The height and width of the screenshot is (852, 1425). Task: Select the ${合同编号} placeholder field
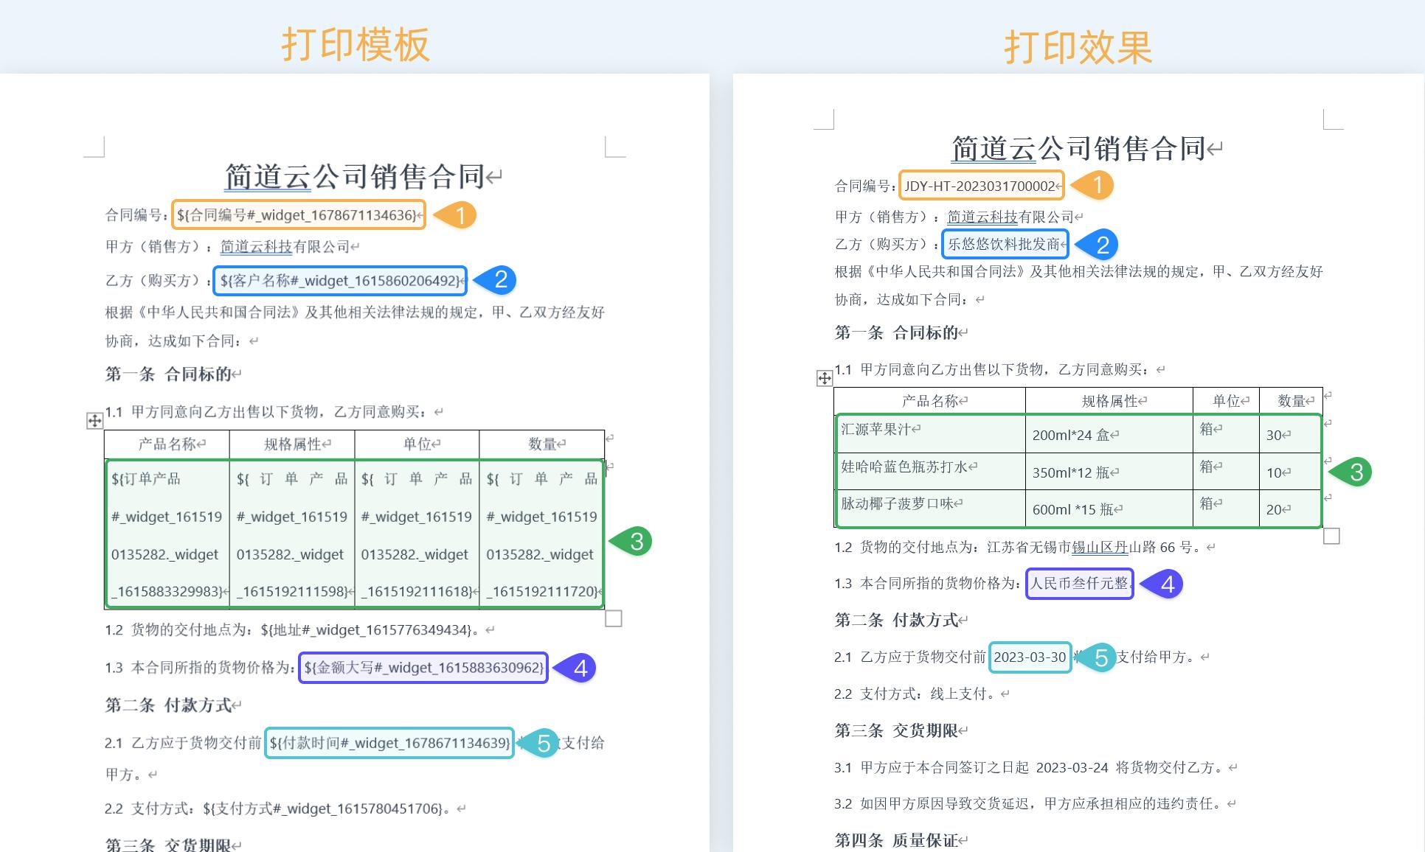pyautogui.click(x=295, y=214)
